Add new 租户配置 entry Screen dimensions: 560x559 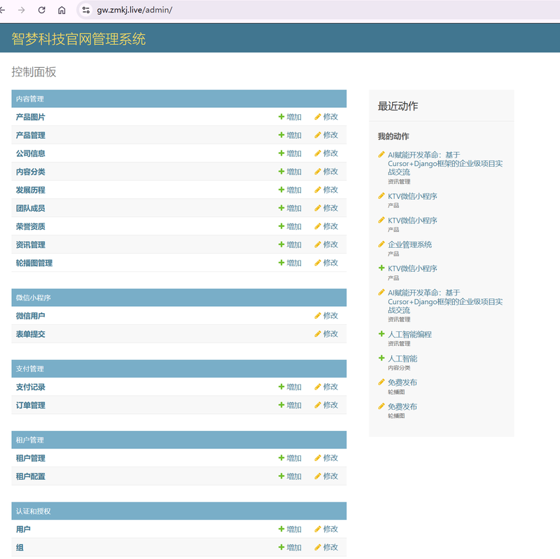click(x=290, y=476)
